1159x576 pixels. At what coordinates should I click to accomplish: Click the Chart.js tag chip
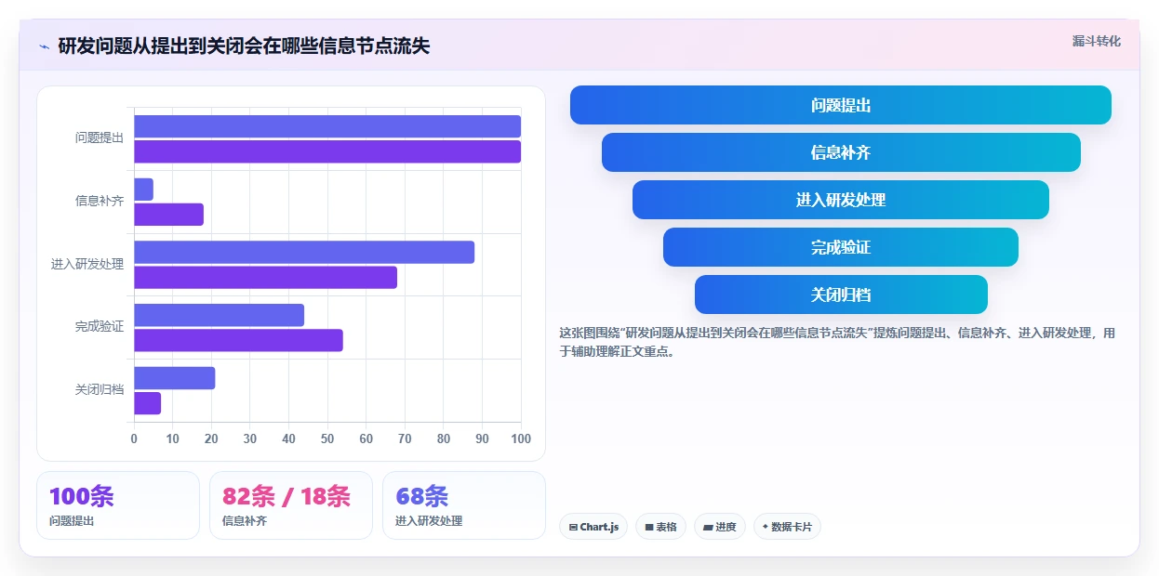(593, 527)
